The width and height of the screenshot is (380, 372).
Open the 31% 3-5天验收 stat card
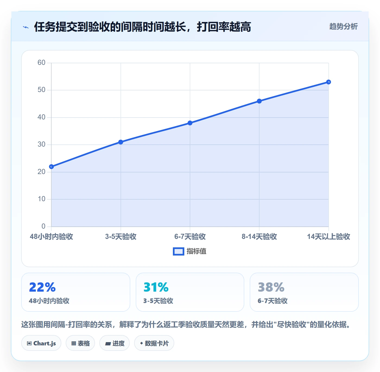pyautogui.click(x=190, y=292)
